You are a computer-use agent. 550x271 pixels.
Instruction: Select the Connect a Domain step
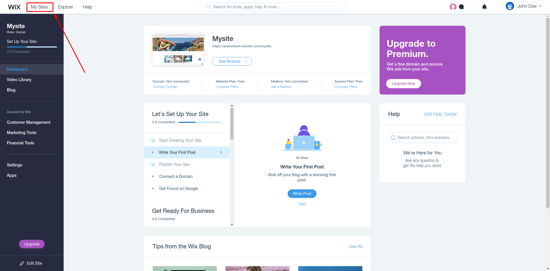click(x=187, y=176)
